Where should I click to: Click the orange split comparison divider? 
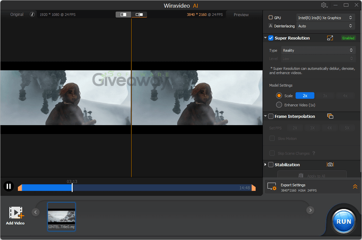point(131,98)
